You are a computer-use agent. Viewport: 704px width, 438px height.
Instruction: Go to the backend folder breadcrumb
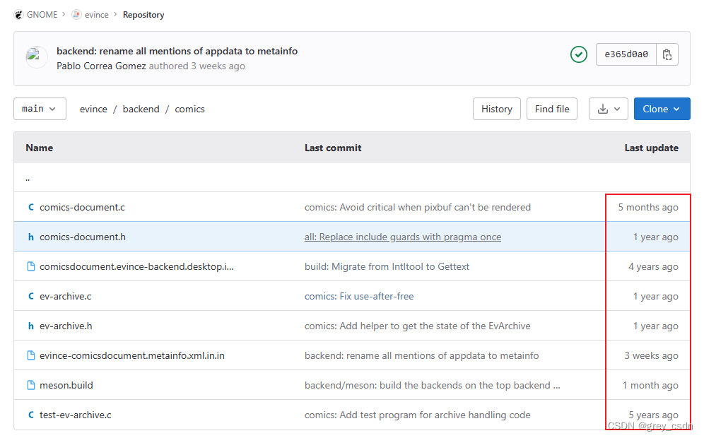(x=141, y=109)
